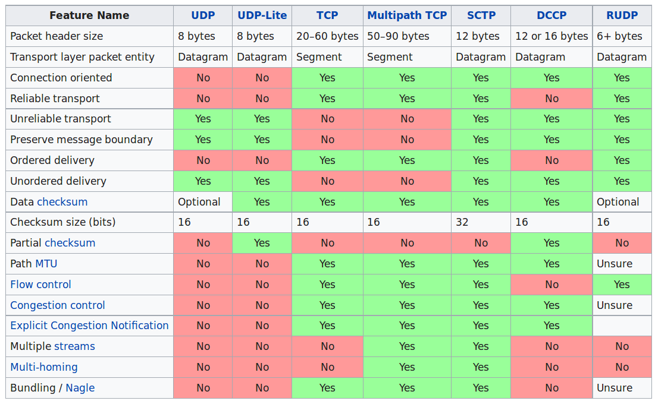
Task: Follow the Multi-homing link
Action: click(x=44, y=367)
